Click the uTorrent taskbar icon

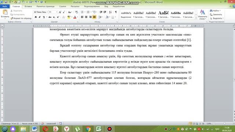tap(77, 129)
